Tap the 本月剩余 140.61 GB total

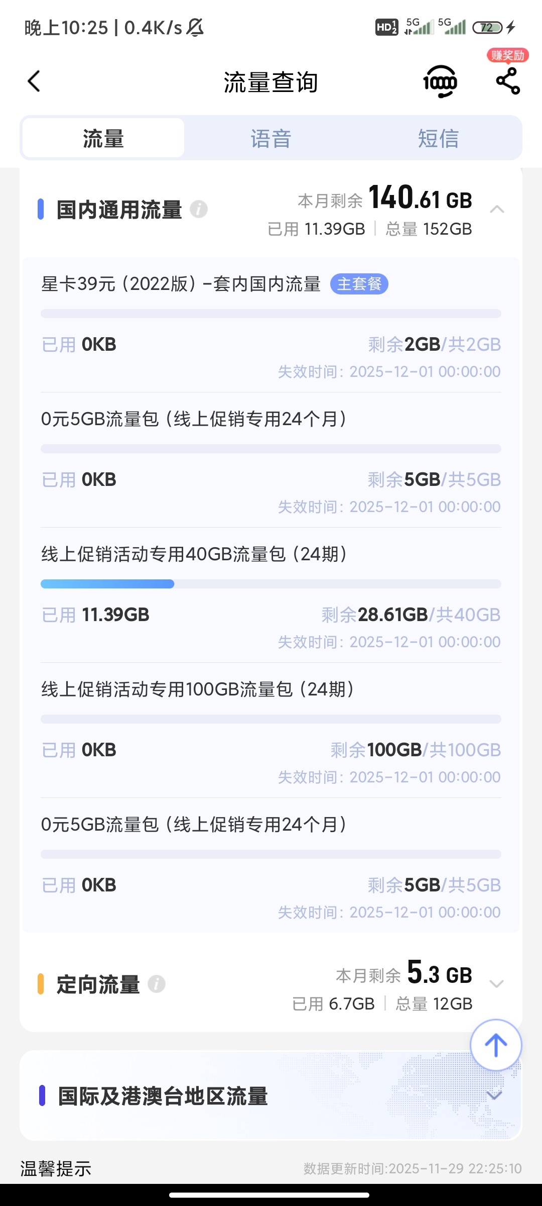(385, 198)
